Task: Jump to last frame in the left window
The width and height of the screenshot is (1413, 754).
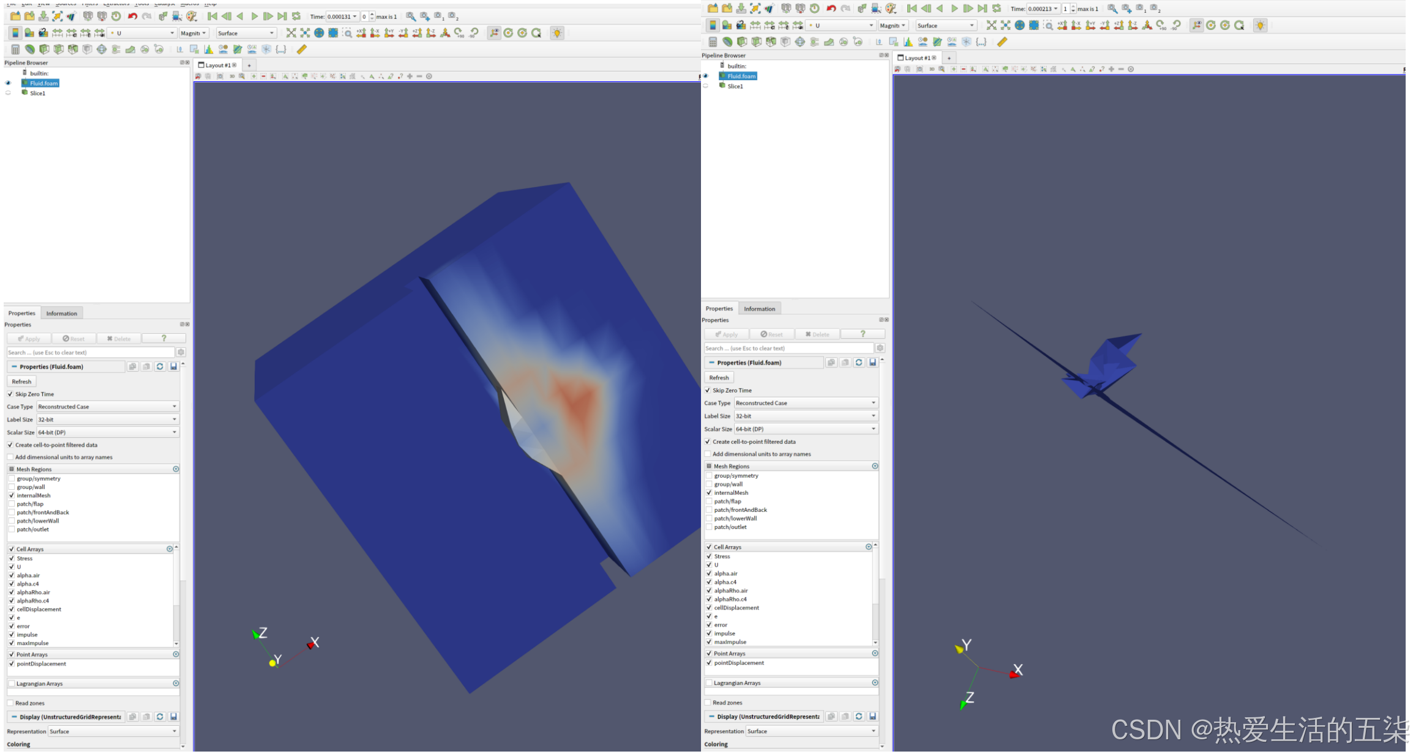Action: click(282, 17)
